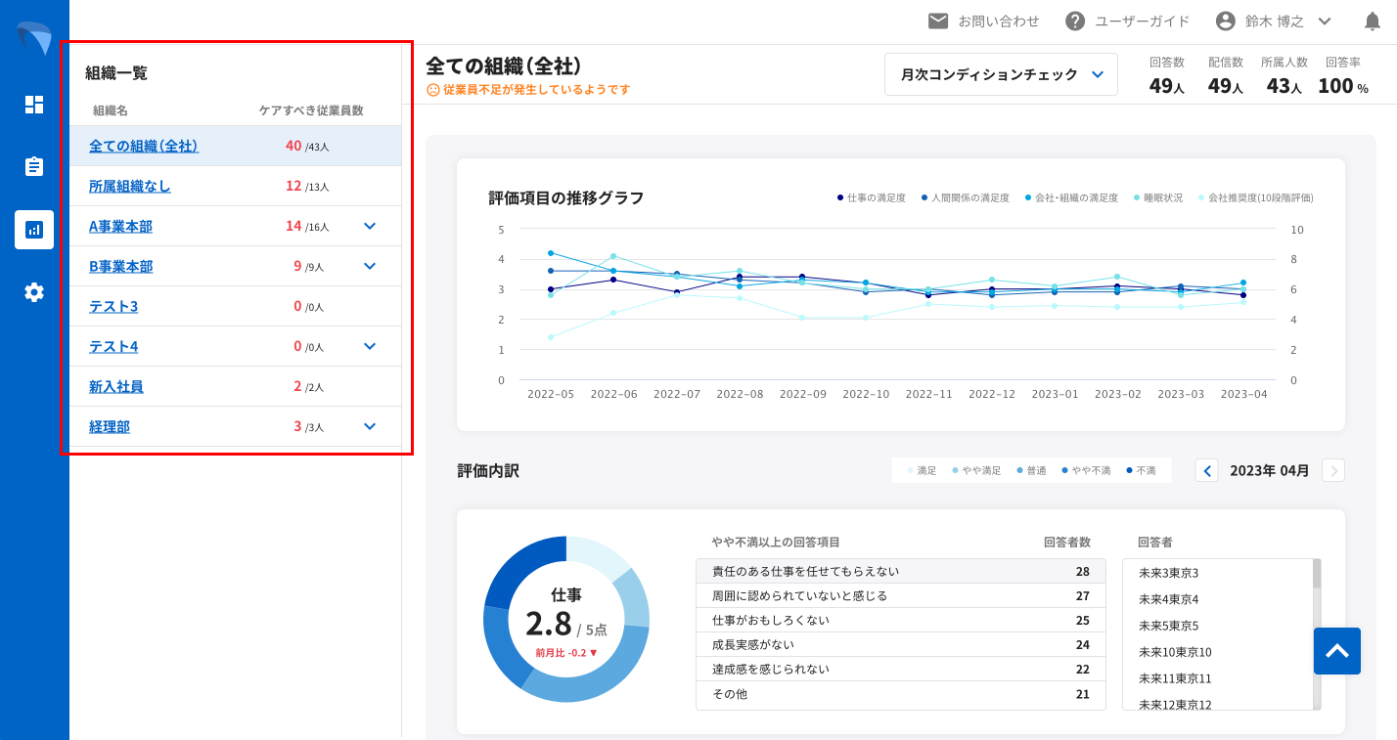The width and height of the screenshot is (1397, 740).
Task: Click the company logo icon
Action: click(34, 38)
